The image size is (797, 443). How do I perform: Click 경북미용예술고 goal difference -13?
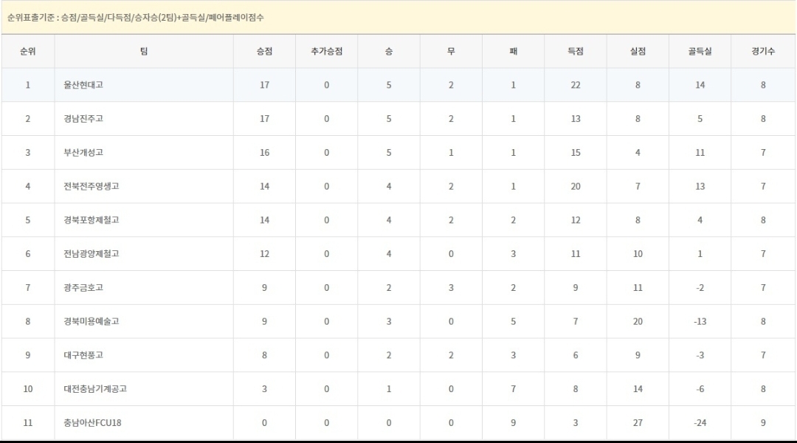click(x=700, y=321)
